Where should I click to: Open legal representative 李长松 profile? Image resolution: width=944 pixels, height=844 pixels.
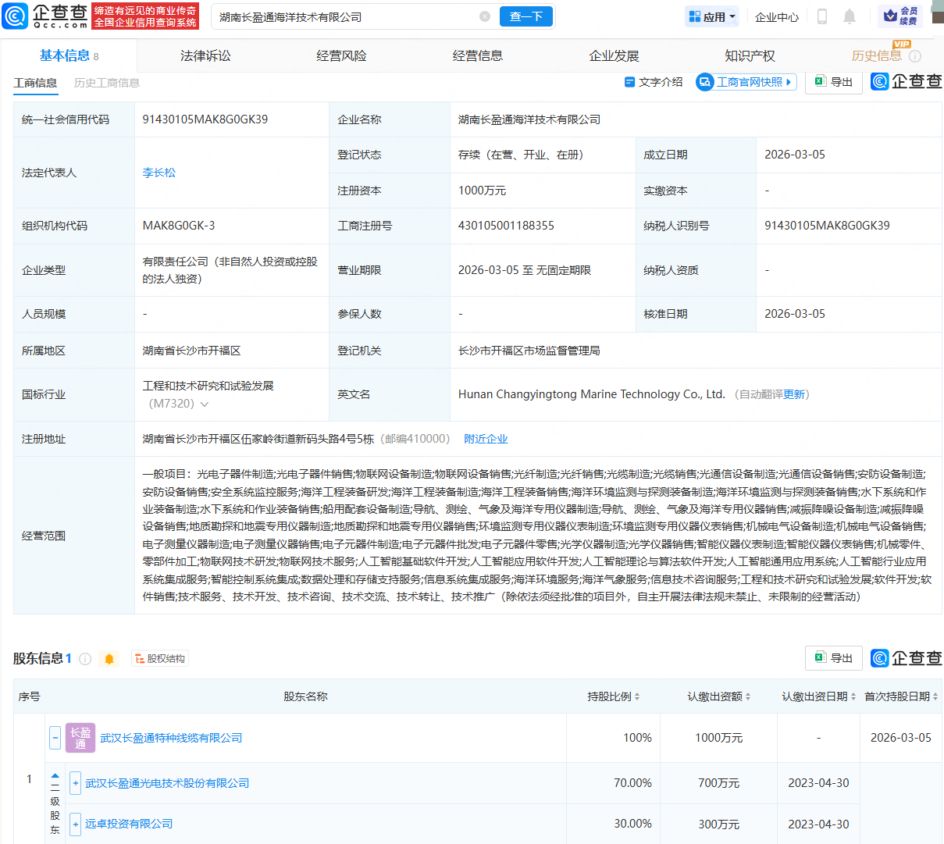coord(159,173)
